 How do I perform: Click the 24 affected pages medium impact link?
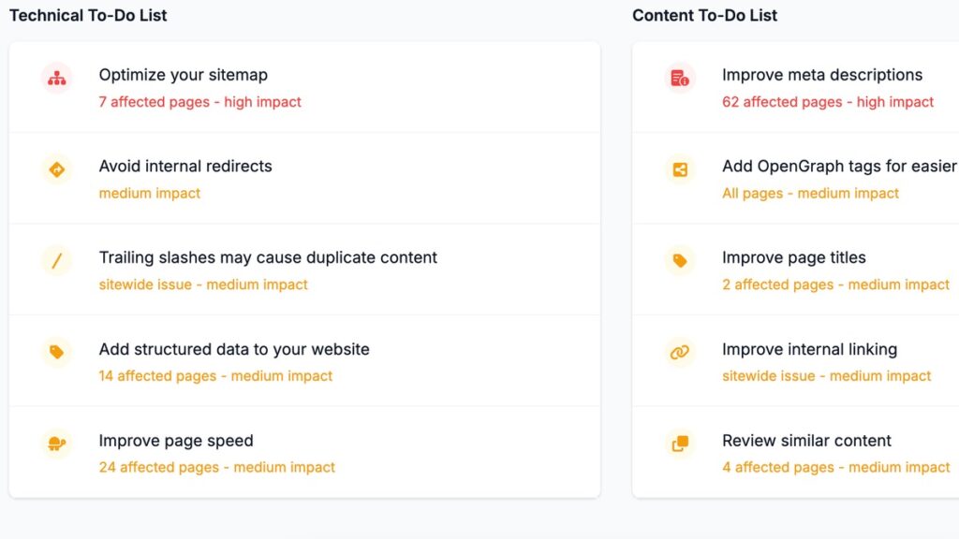pos(215,467)
